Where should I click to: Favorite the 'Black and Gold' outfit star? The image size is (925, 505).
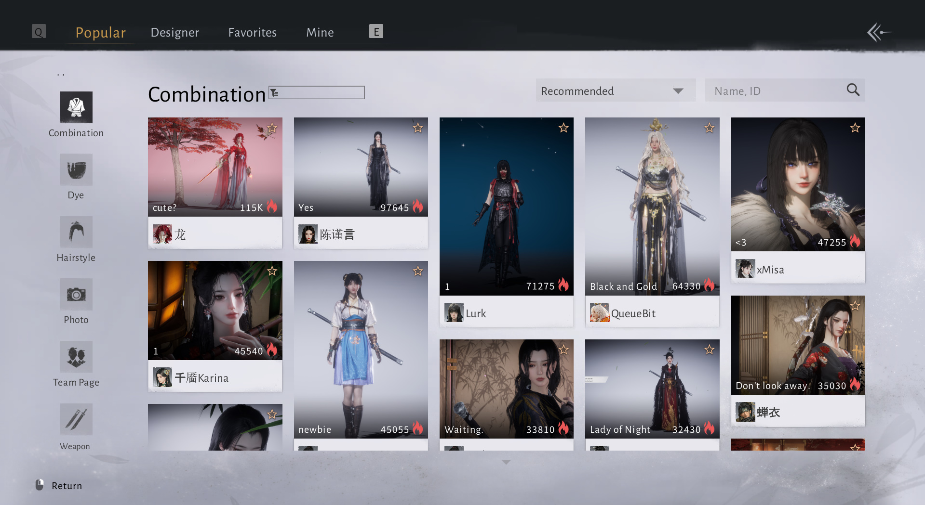pos(709,128)
